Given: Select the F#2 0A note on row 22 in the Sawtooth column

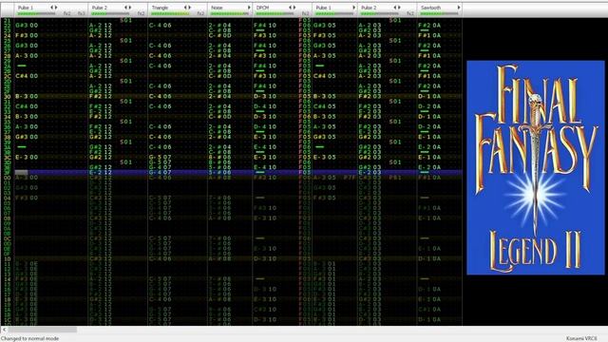Looking at the screenshot, I should [429, 26].
